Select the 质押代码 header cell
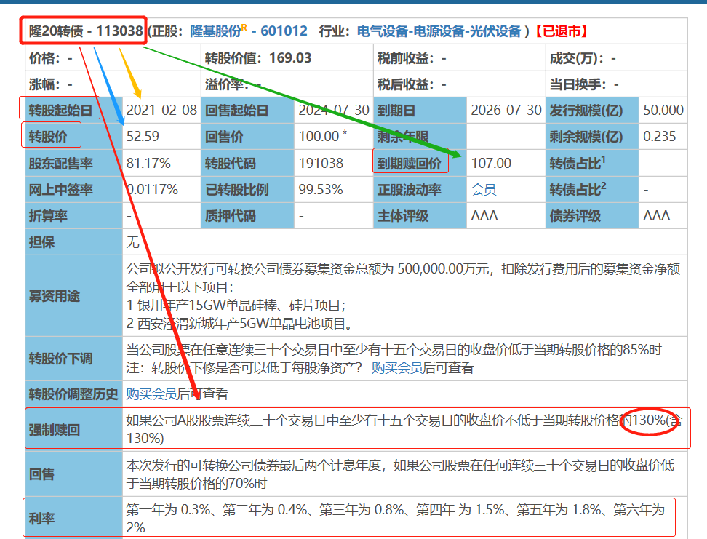707x539 pixels. [x=248, y=215]
